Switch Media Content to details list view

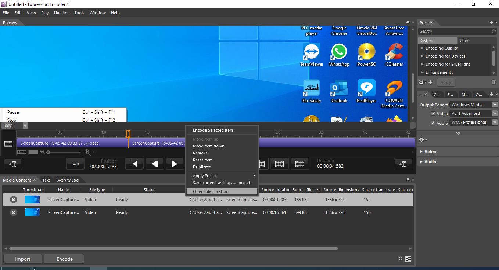[408, 259]
